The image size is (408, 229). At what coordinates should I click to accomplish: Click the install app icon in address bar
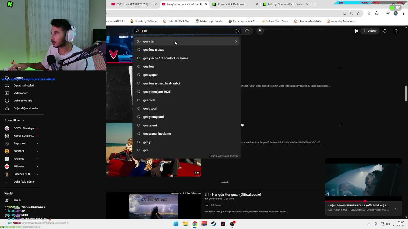(345, 13)
